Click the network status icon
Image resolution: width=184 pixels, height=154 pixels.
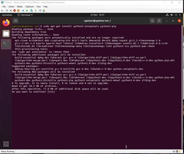[x=167, y=15]
